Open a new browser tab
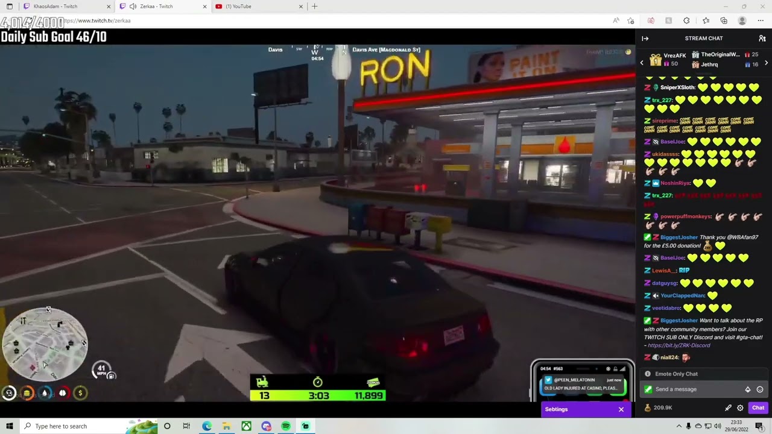Screen dimensions: 772x434 click(314, 7)
